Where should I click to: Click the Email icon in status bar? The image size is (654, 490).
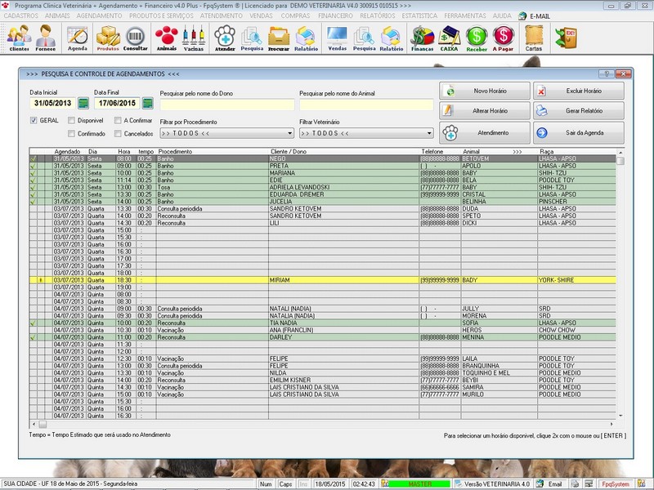(x=549, y=483)
